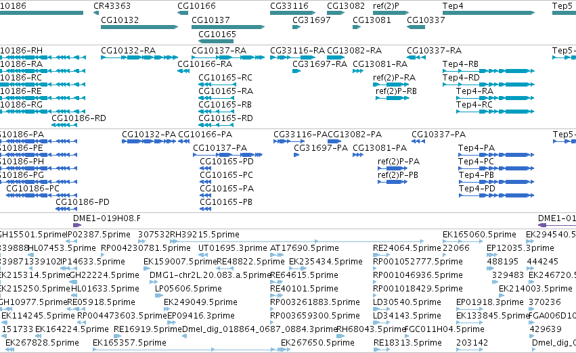576x353 pixels.
Task: Click the CG10166 gene label
Action: [196, 6]
